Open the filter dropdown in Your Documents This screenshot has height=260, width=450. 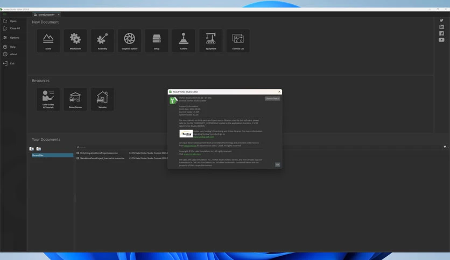[446, 147]
